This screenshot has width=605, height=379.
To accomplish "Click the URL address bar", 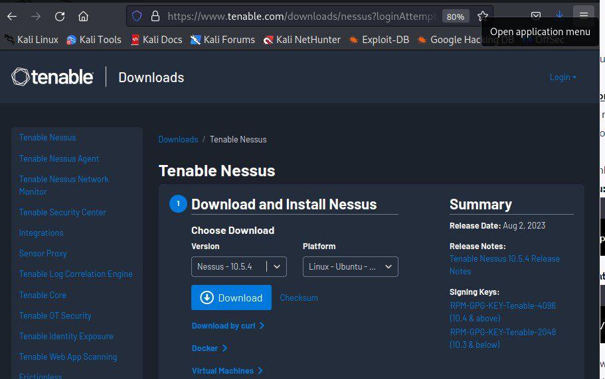I will (299, 16).
